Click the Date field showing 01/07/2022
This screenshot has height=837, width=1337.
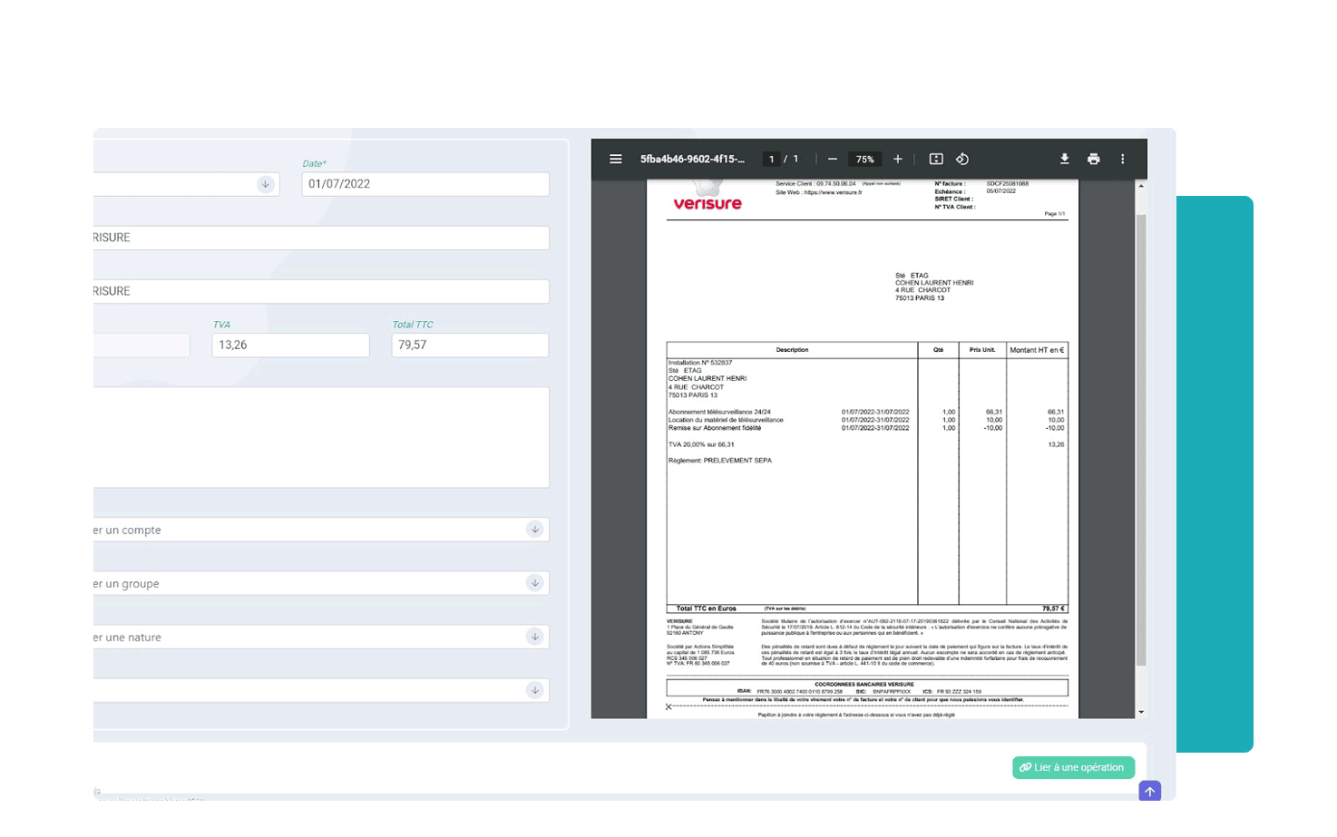click(425, 184)
